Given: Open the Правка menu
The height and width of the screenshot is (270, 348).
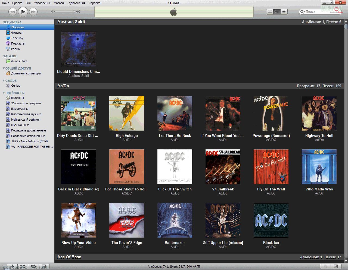Looking at the screenshot, I should (x=17, y=3).
